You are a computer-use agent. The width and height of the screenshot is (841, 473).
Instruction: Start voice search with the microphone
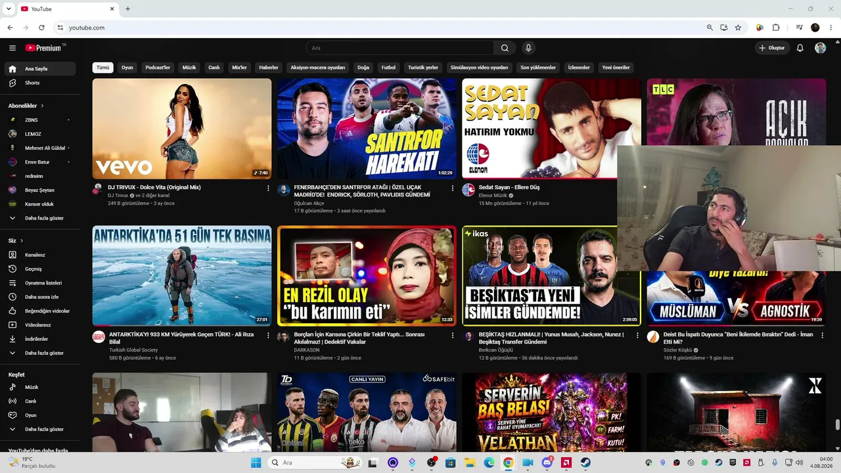tap(528, 48)
